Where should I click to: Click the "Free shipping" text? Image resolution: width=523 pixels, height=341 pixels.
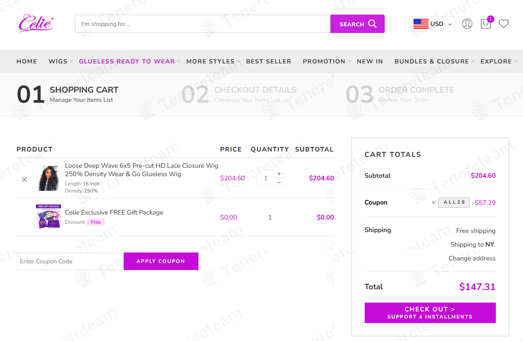pos(476,231)
